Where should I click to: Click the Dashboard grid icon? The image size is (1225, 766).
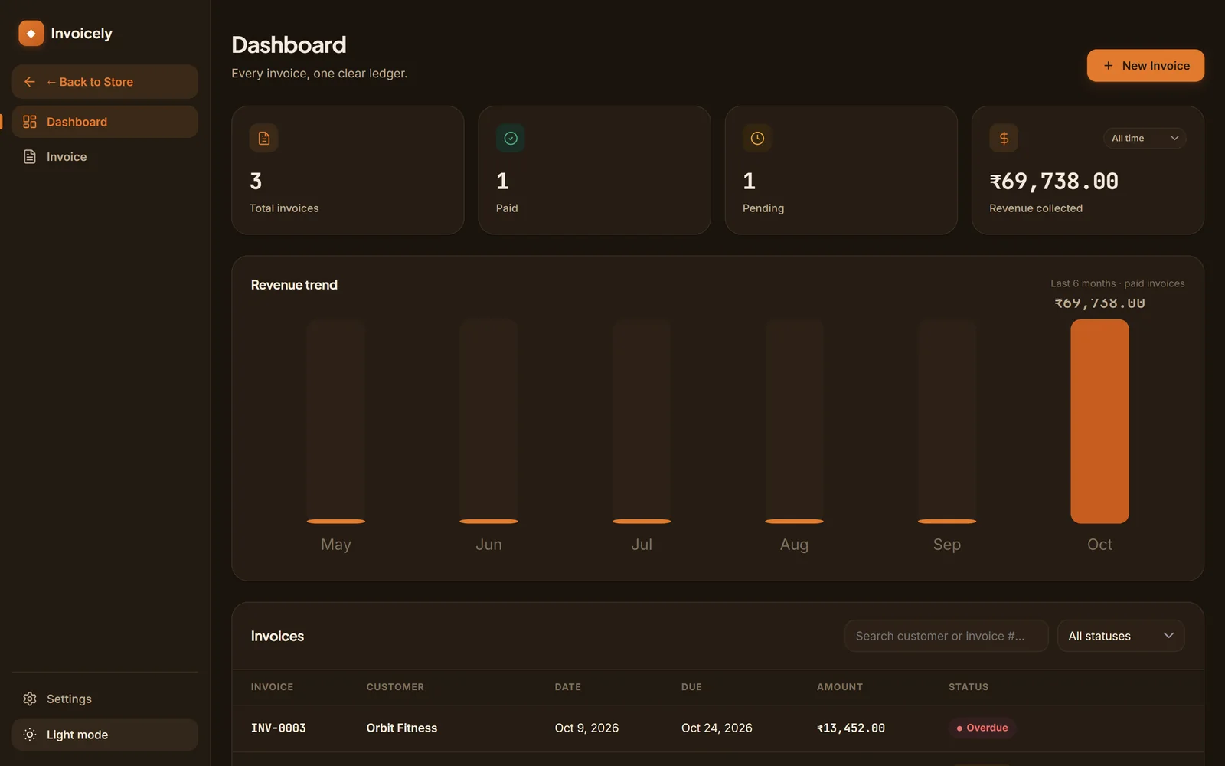click(x=30, y=122)
